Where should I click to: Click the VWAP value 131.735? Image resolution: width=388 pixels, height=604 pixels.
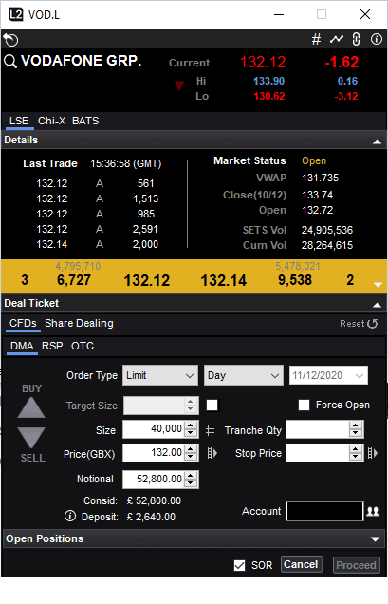click(x=321, y=178)
